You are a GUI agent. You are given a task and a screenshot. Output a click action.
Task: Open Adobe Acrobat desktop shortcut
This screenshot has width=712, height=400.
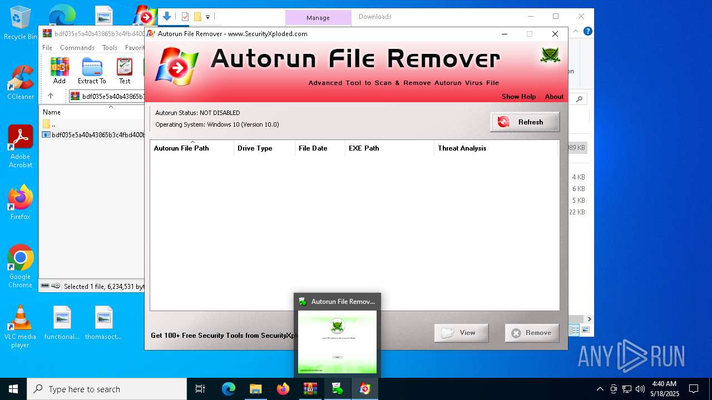tap(20, 147)
